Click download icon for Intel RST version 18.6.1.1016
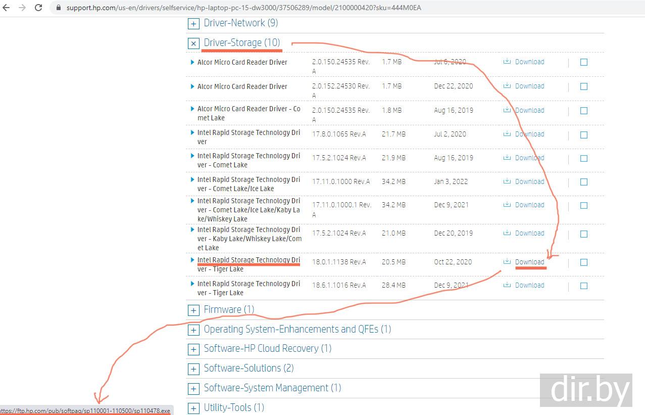This screenshot has height=415, width=645. [x=507, y=285]
